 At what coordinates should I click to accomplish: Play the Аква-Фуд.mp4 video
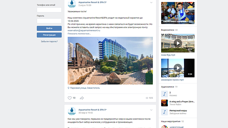click(178, 43)
